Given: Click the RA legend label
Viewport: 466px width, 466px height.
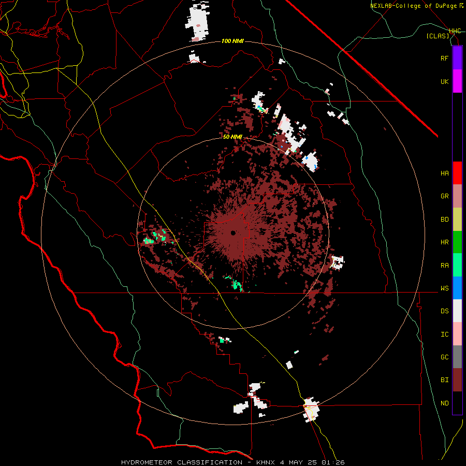Looking at the screenshot, I should tap(444, 266).
